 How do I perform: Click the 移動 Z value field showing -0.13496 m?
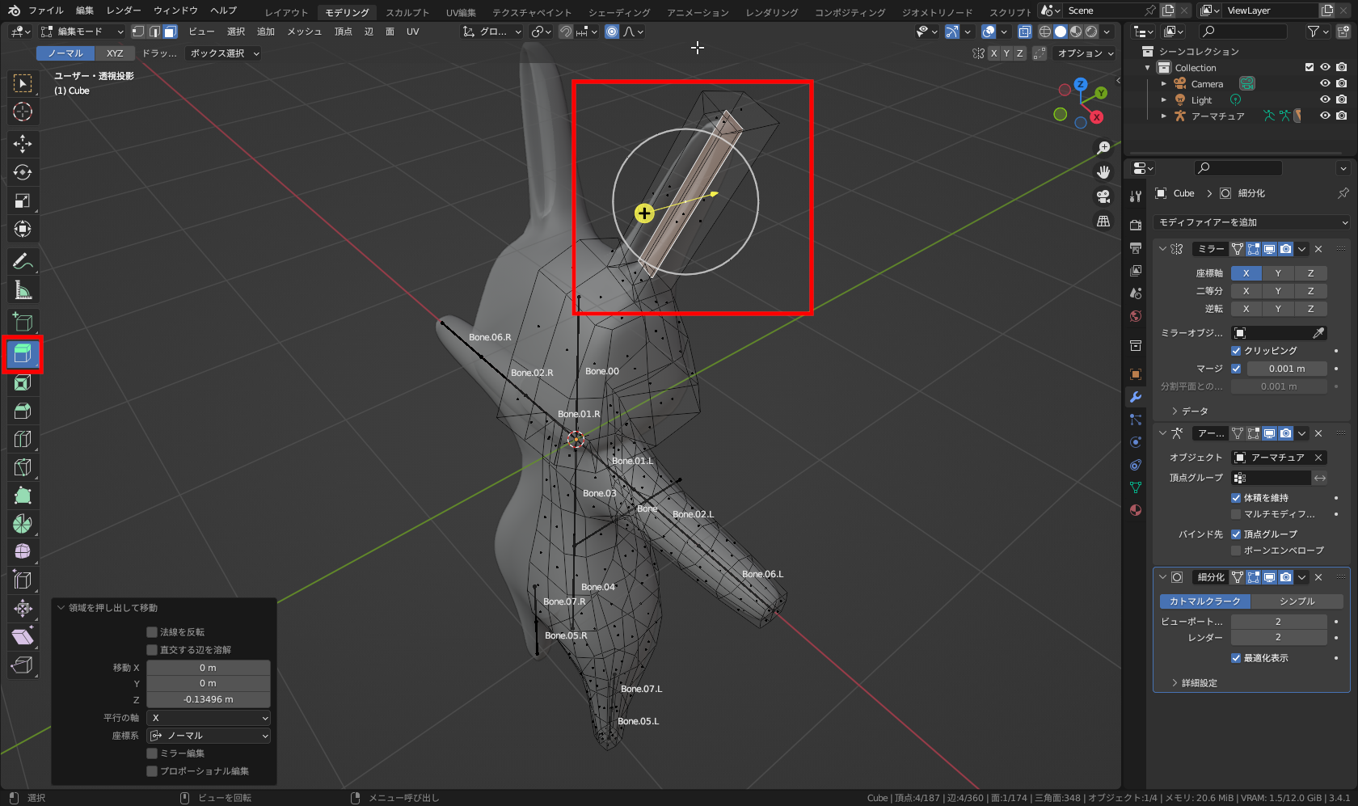pyautogui.click(x=209, y=700)
